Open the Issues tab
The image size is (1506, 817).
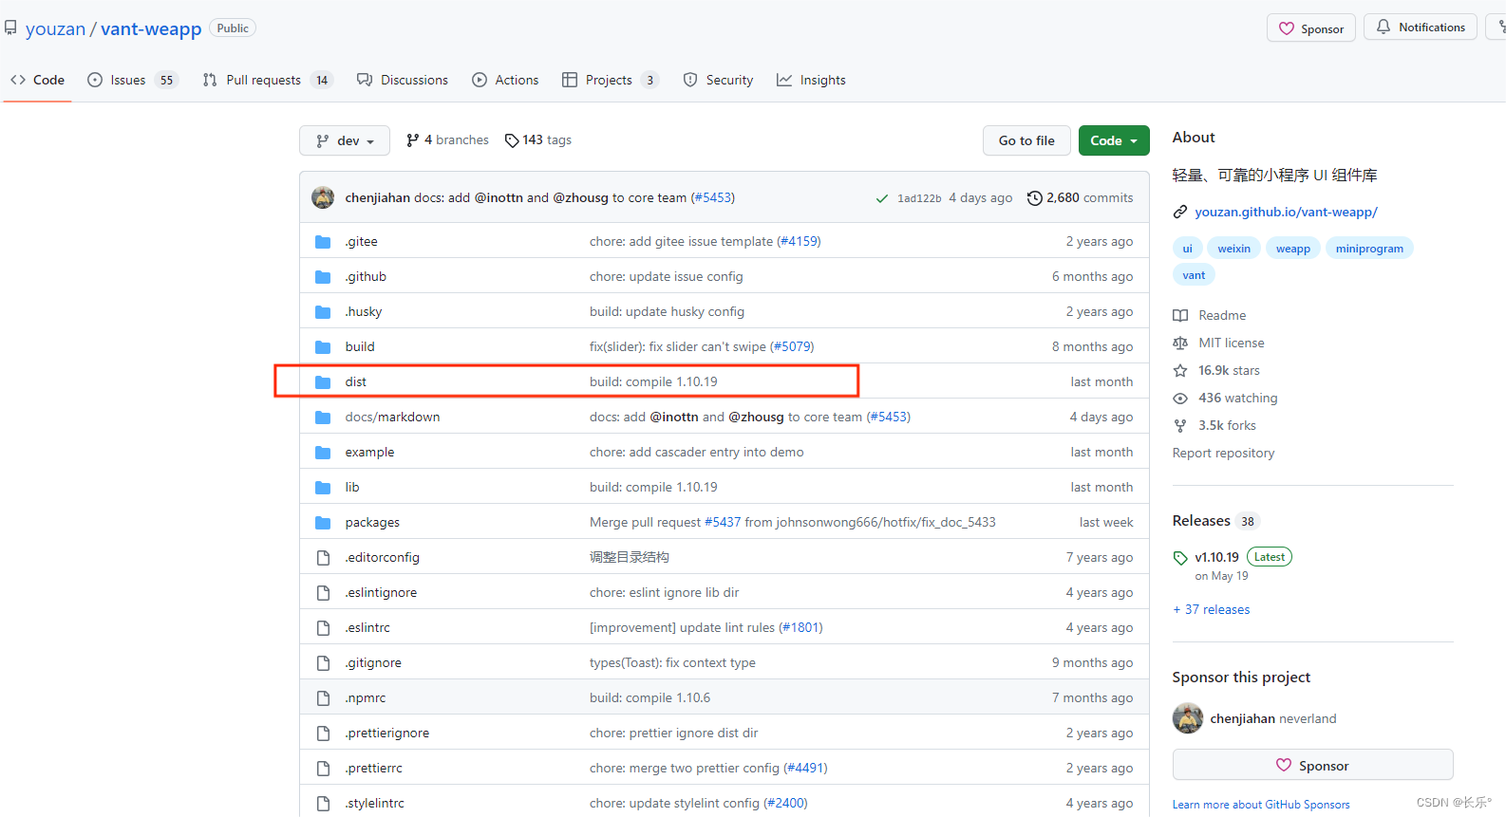[132, 80]
